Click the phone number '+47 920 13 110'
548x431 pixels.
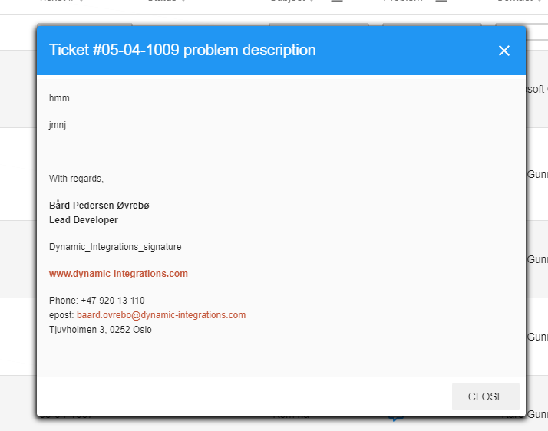(x=113, y=301)
